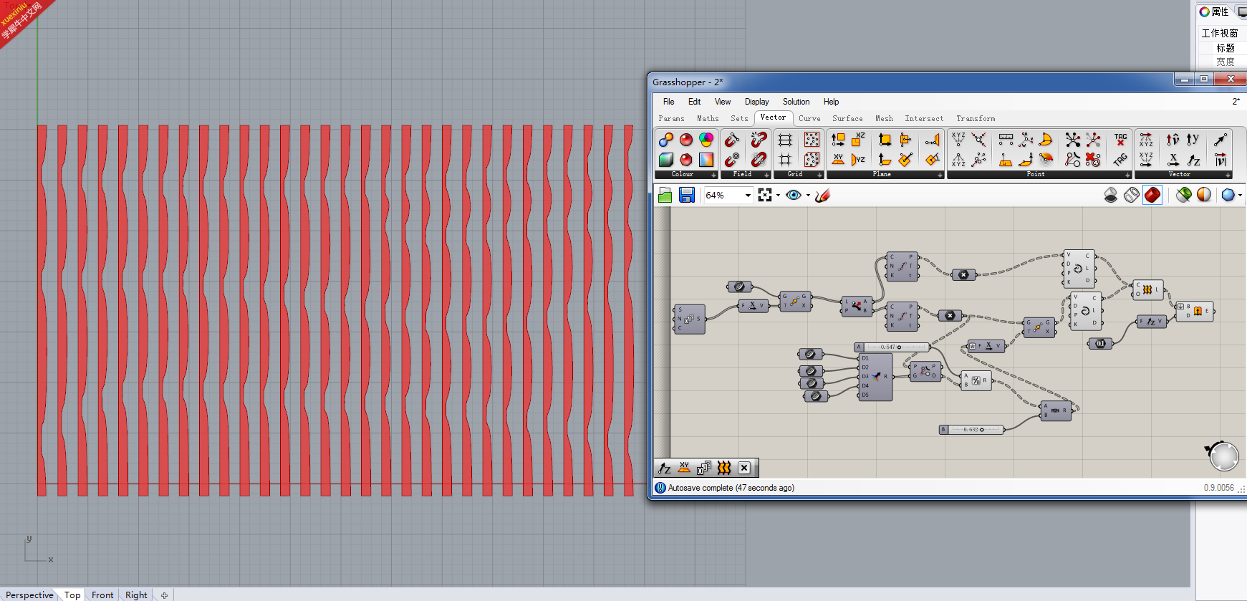Click the red TAG remove icon in Point panel
Image resolution: width=1247 pixels, height=601 pixels.
click(x=1120, y=139)
